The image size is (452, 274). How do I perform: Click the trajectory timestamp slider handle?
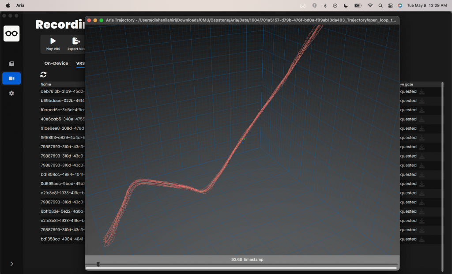pyautogui.click(x=98, y=264)
